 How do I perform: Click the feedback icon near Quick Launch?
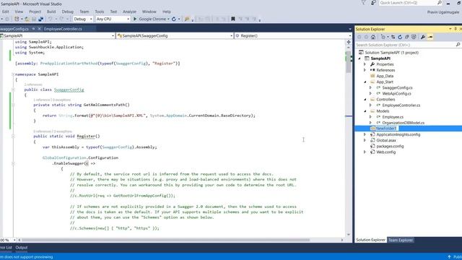[x=373, y=3]
